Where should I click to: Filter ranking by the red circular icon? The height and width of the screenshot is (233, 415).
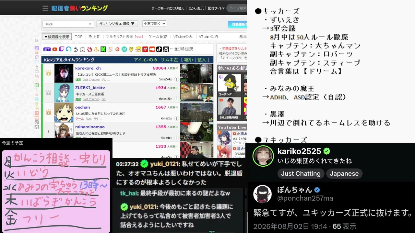pos(117,49)
